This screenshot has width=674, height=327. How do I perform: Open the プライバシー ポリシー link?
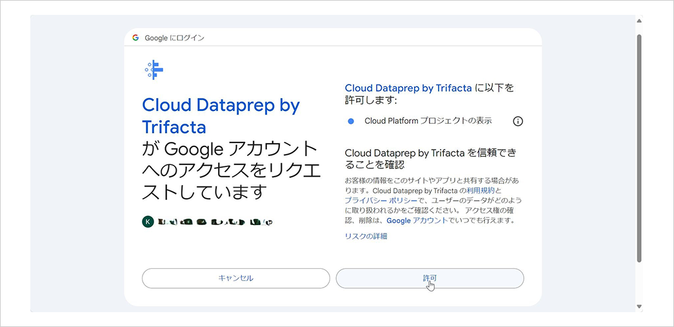381,200
